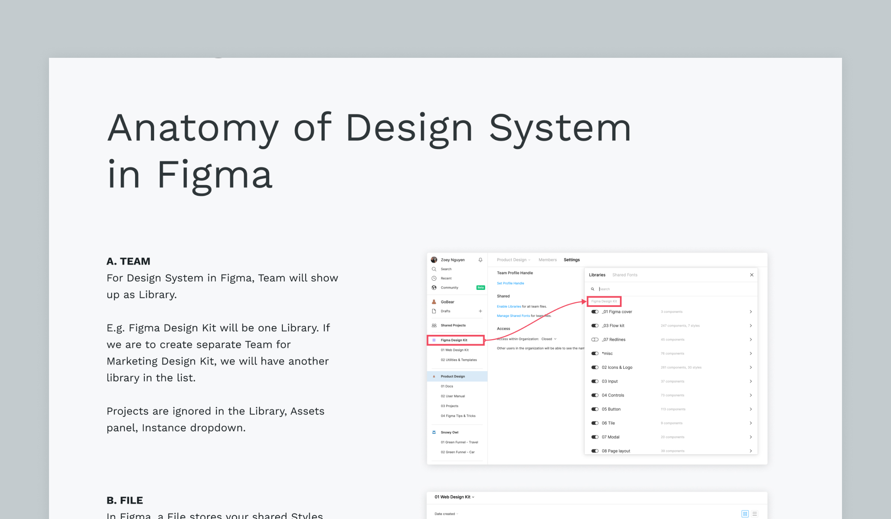Image resolution: width=891 pixels, height=519 pixels.
Task: Open the Product Design team dropdown
Action: point(514,260)
